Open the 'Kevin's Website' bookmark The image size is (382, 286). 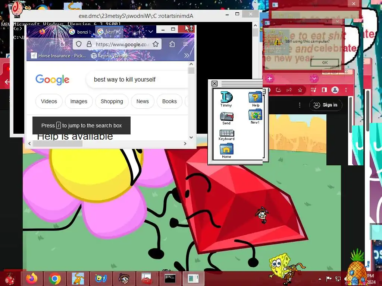coord(109,56)
